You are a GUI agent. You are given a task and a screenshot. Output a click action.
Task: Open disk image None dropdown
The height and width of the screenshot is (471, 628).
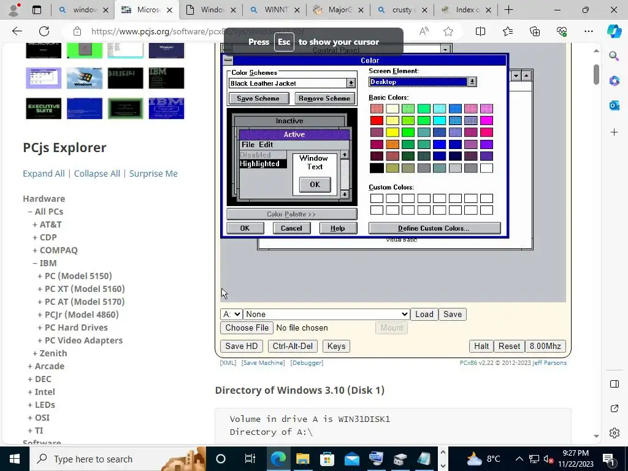click(x=326, y=315)
